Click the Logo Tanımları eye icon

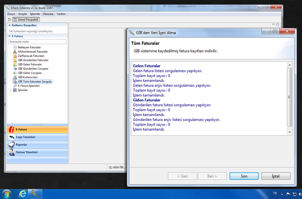[12, 137]
